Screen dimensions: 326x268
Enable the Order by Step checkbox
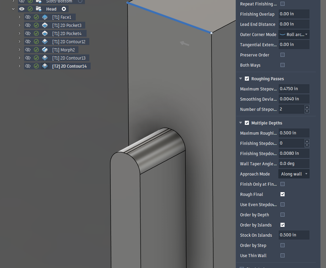[x=282, y=245]
